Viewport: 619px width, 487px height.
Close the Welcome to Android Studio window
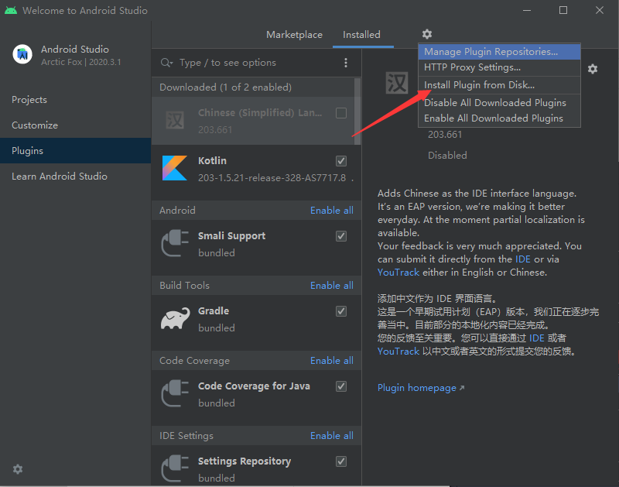tap(600, 10)
